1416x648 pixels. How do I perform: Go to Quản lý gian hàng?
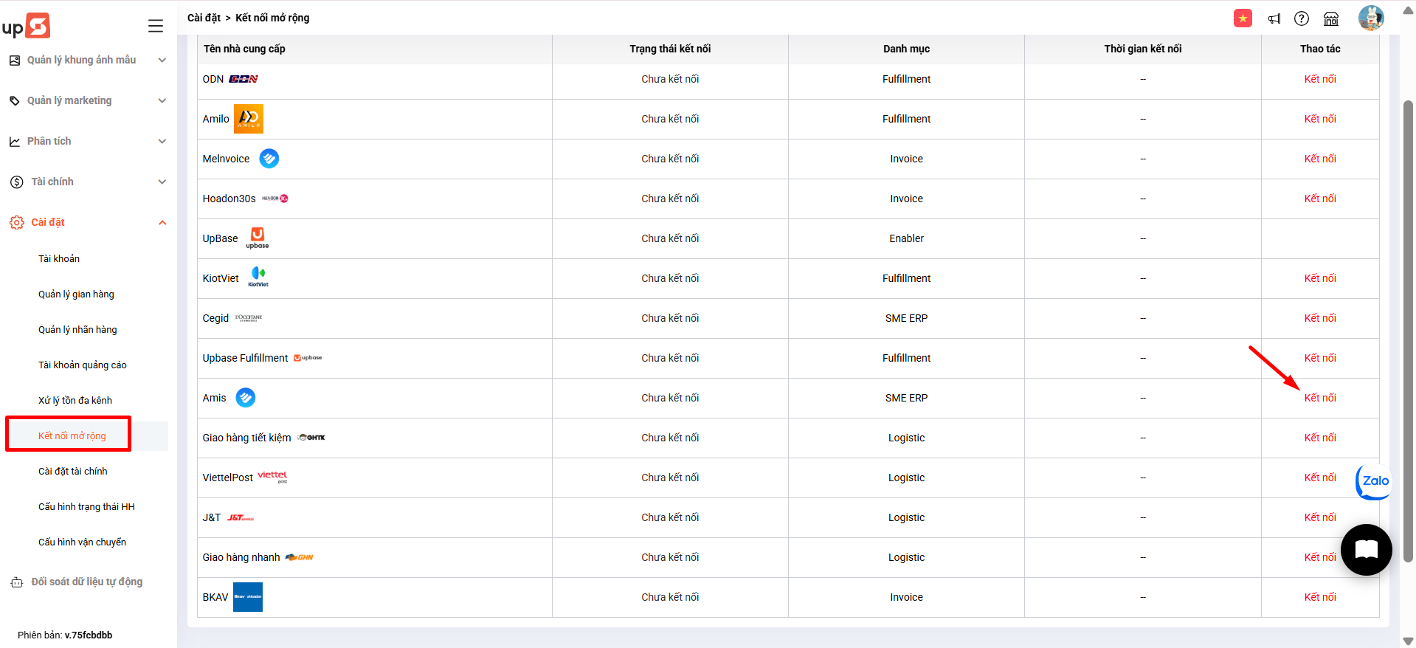point(76,294)
